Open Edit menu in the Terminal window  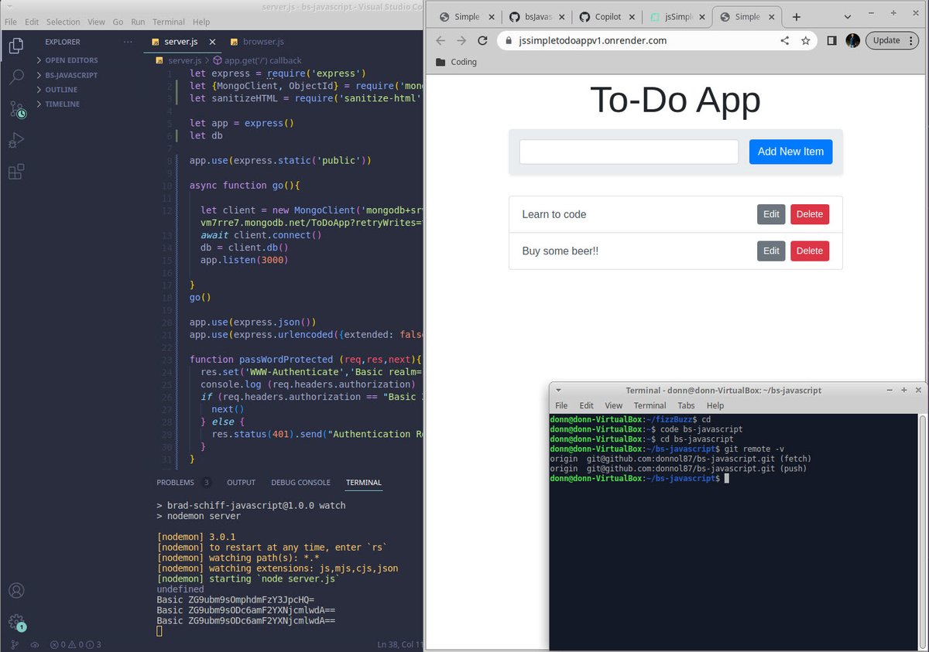pos(587,405)
